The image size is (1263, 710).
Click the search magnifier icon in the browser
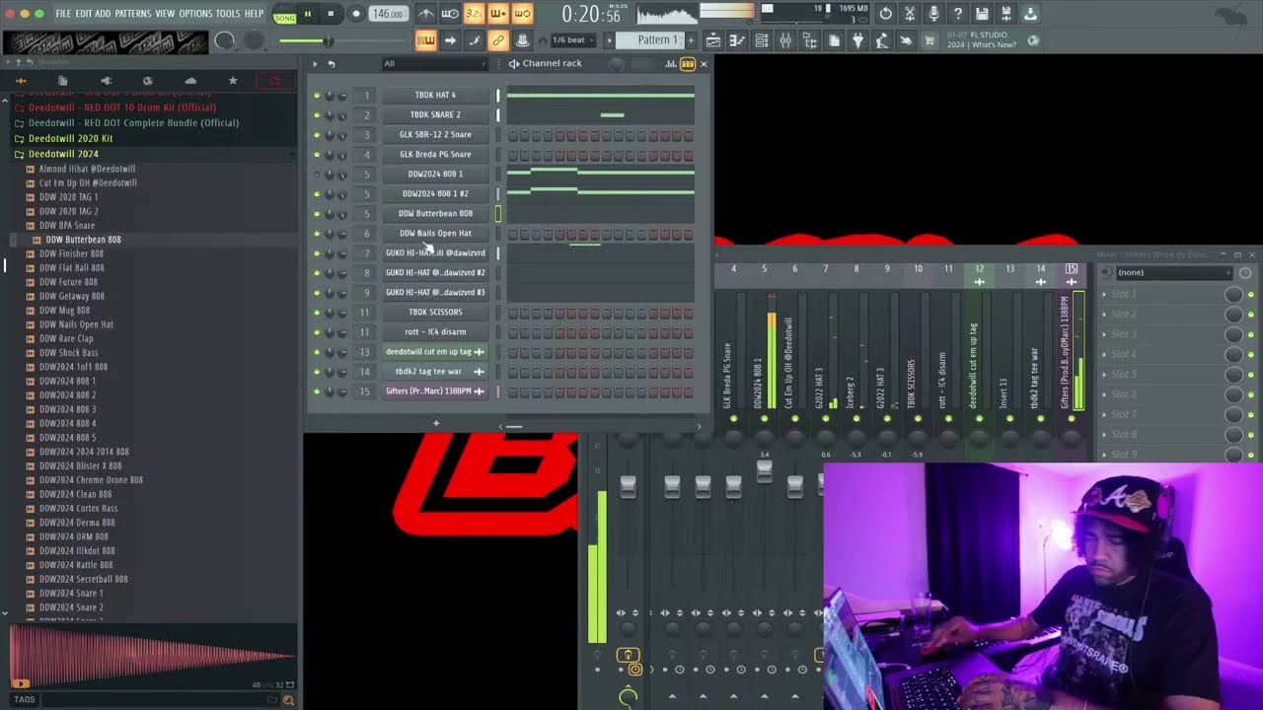[288, 700]
